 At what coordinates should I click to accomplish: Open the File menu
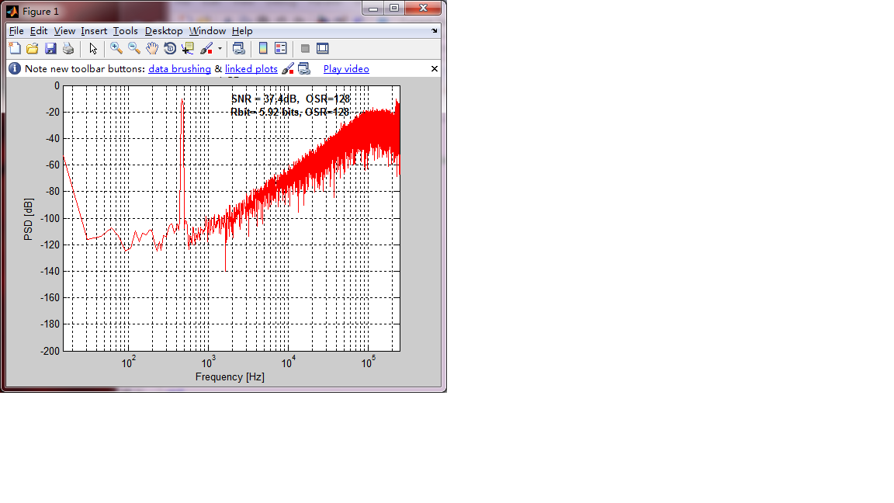click(16, 31)
